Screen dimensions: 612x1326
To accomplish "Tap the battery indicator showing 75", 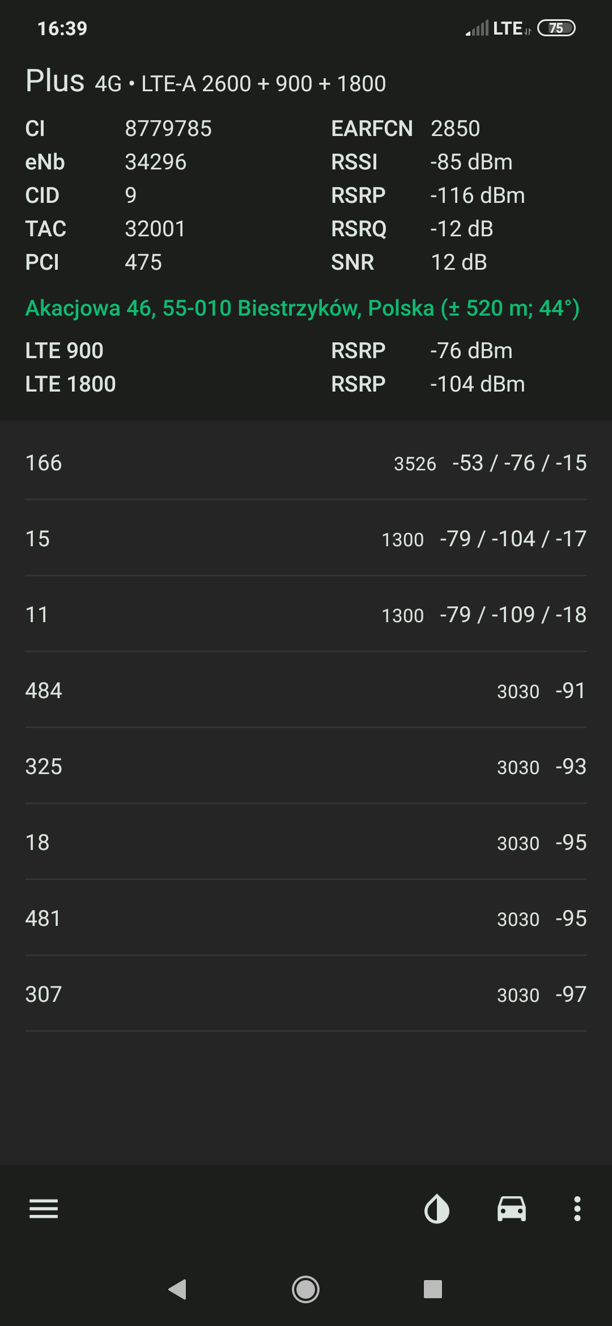I will click(556, 28).
